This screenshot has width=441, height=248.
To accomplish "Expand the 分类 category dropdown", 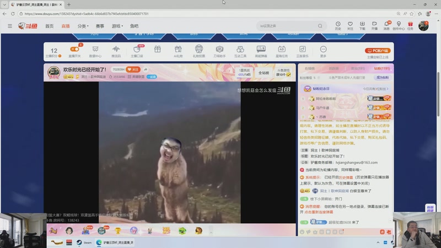I will (83, 26).
